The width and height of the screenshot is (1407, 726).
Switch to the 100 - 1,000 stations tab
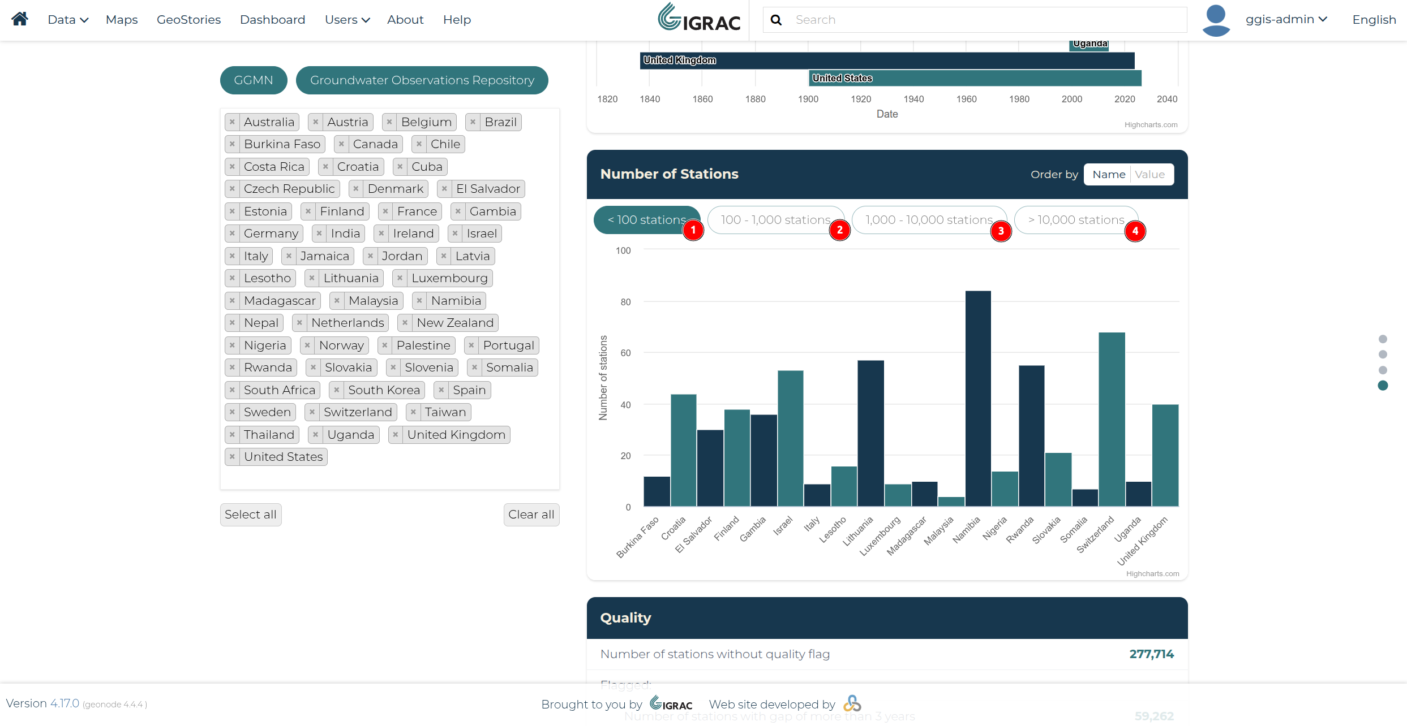(x=775, y=220)
